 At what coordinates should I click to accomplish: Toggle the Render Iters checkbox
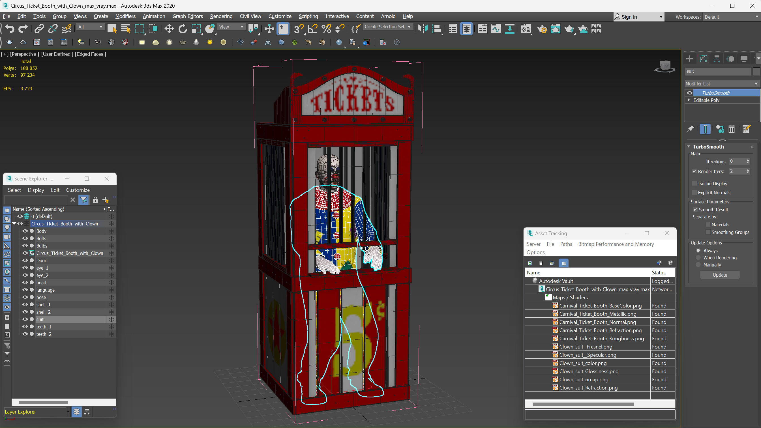[694, 171]
